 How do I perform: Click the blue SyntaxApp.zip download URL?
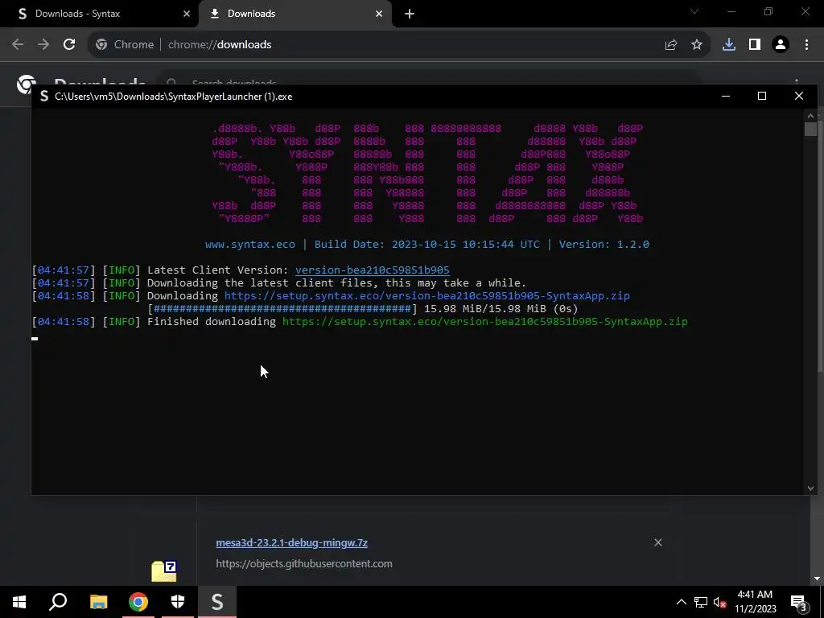(426, 296)
